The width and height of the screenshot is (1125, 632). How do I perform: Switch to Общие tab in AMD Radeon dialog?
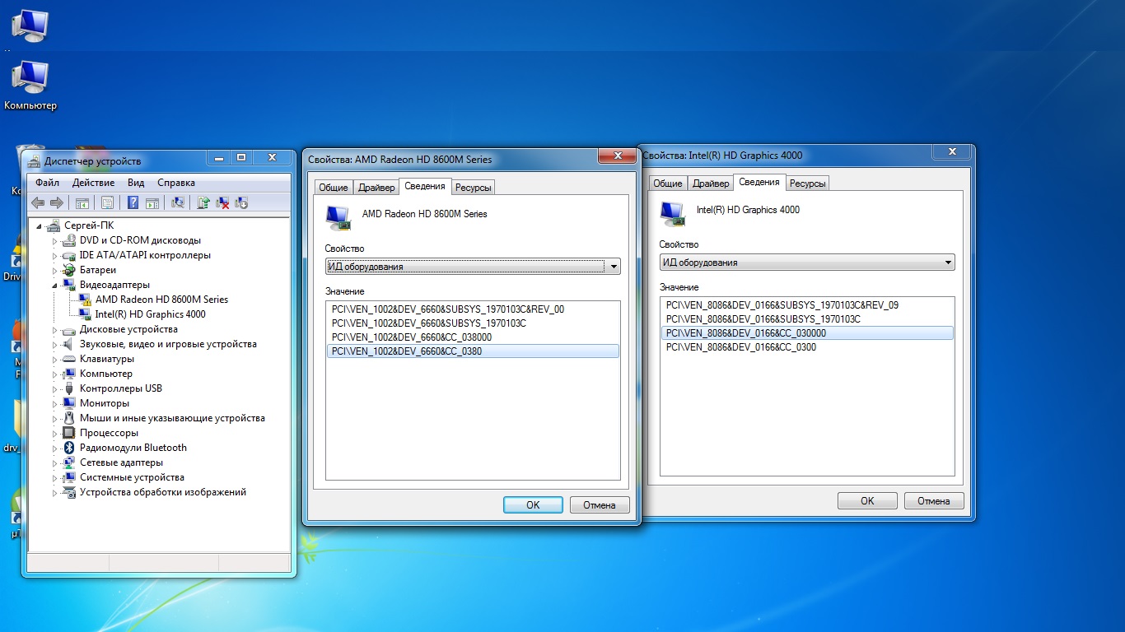[334, 188]
